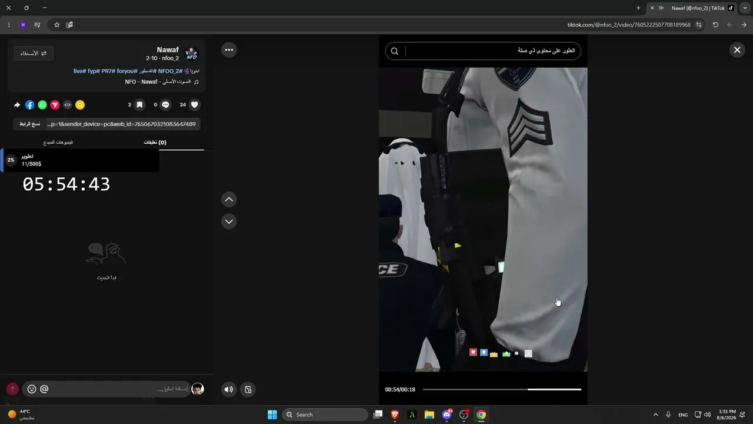Viewport: 753px width, 424px height.
Task: Open the ENG language switcher
Action: point(683,415)
